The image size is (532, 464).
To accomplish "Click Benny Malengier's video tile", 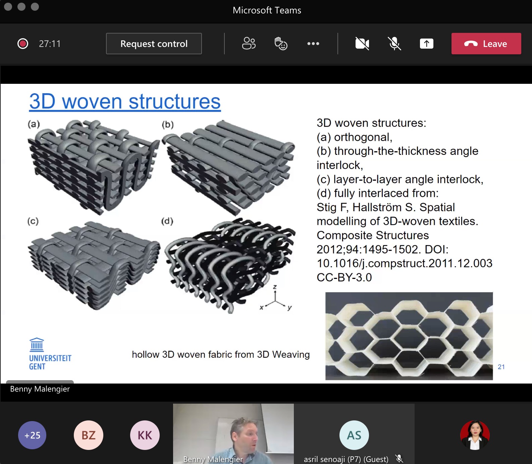I will click(233, 432).
